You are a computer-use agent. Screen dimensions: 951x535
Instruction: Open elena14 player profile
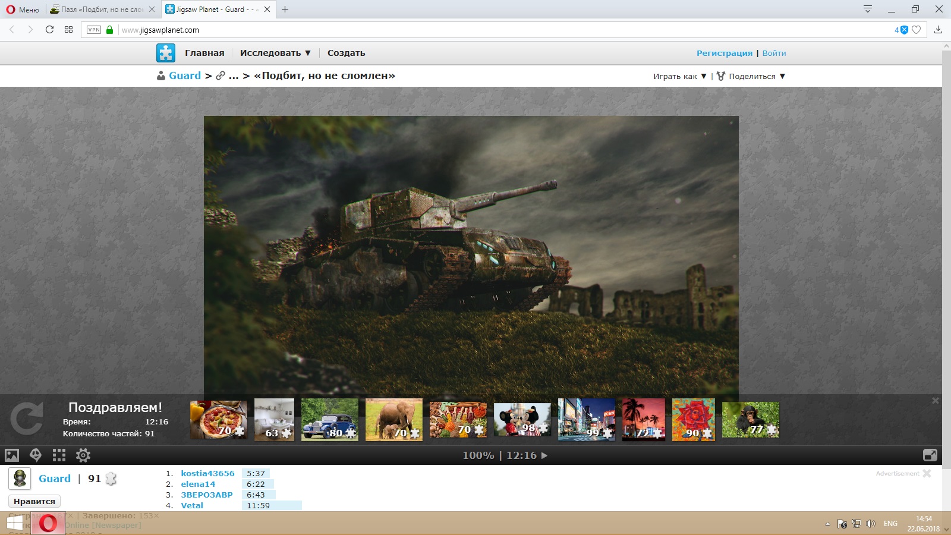pos(199,484)
